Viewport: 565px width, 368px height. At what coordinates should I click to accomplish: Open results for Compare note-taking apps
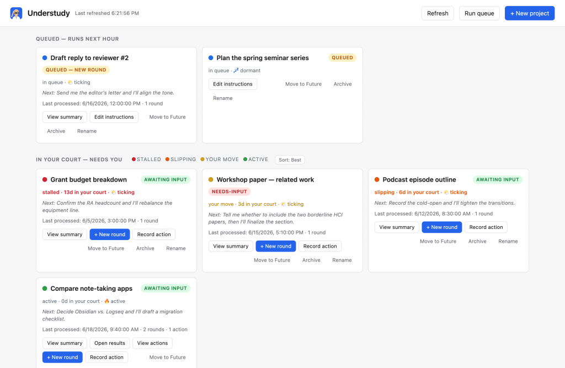pos(110,343)
